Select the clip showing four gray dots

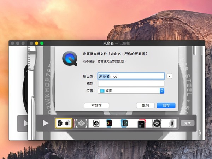(81, 123)
